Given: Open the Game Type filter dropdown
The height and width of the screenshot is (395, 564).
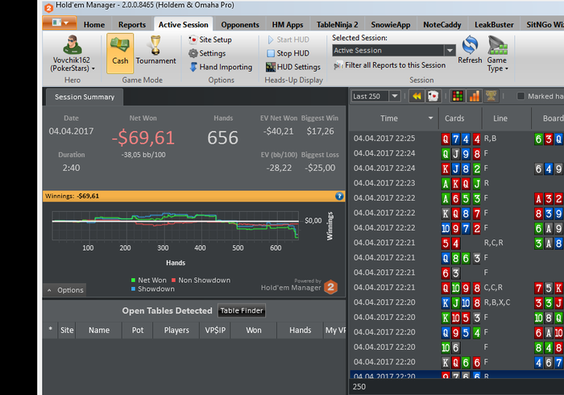Looking at the screenshot, I should click(x=497, y=54).
